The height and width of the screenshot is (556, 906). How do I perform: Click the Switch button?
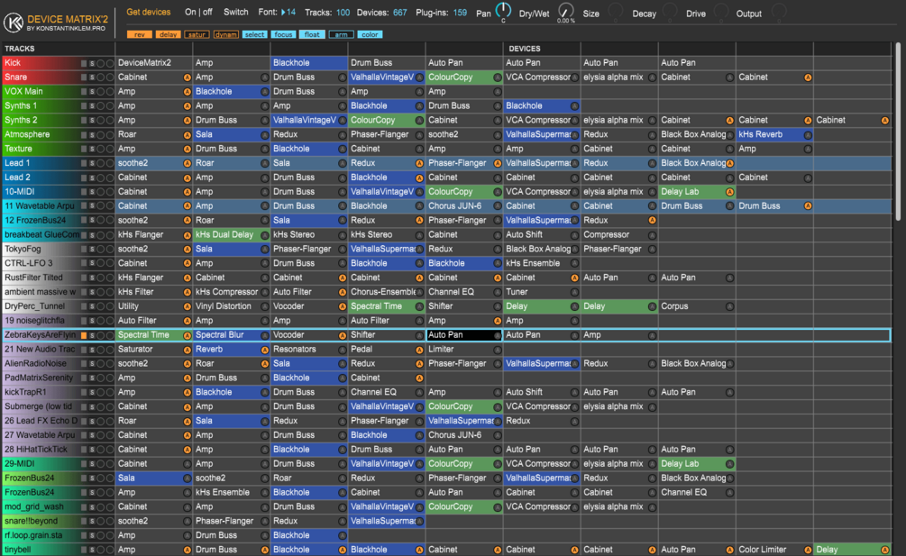[x=236, y=12]
